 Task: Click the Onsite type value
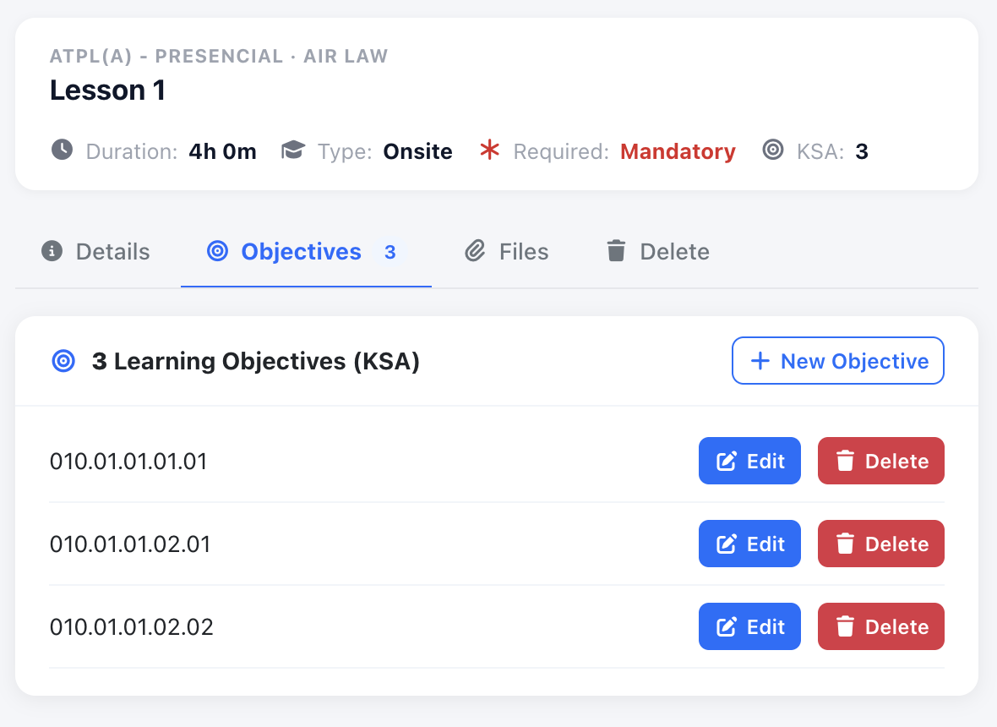(417, 151)
